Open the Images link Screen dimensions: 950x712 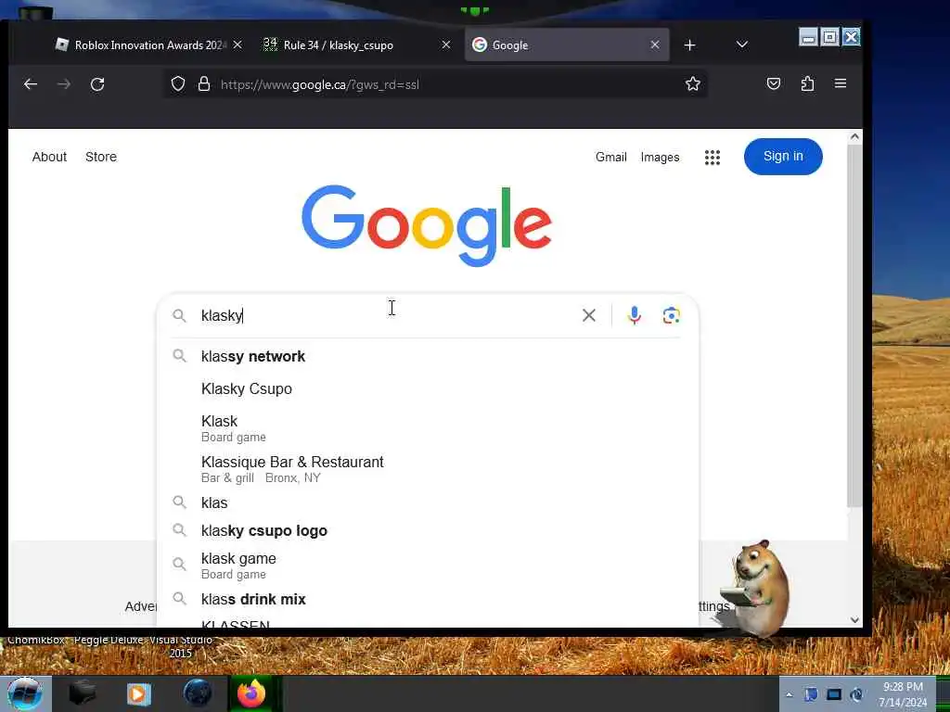[660, 158]
